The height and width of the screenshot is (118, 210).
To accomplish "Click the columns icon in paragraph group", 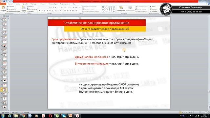I will tap(76, 11).
